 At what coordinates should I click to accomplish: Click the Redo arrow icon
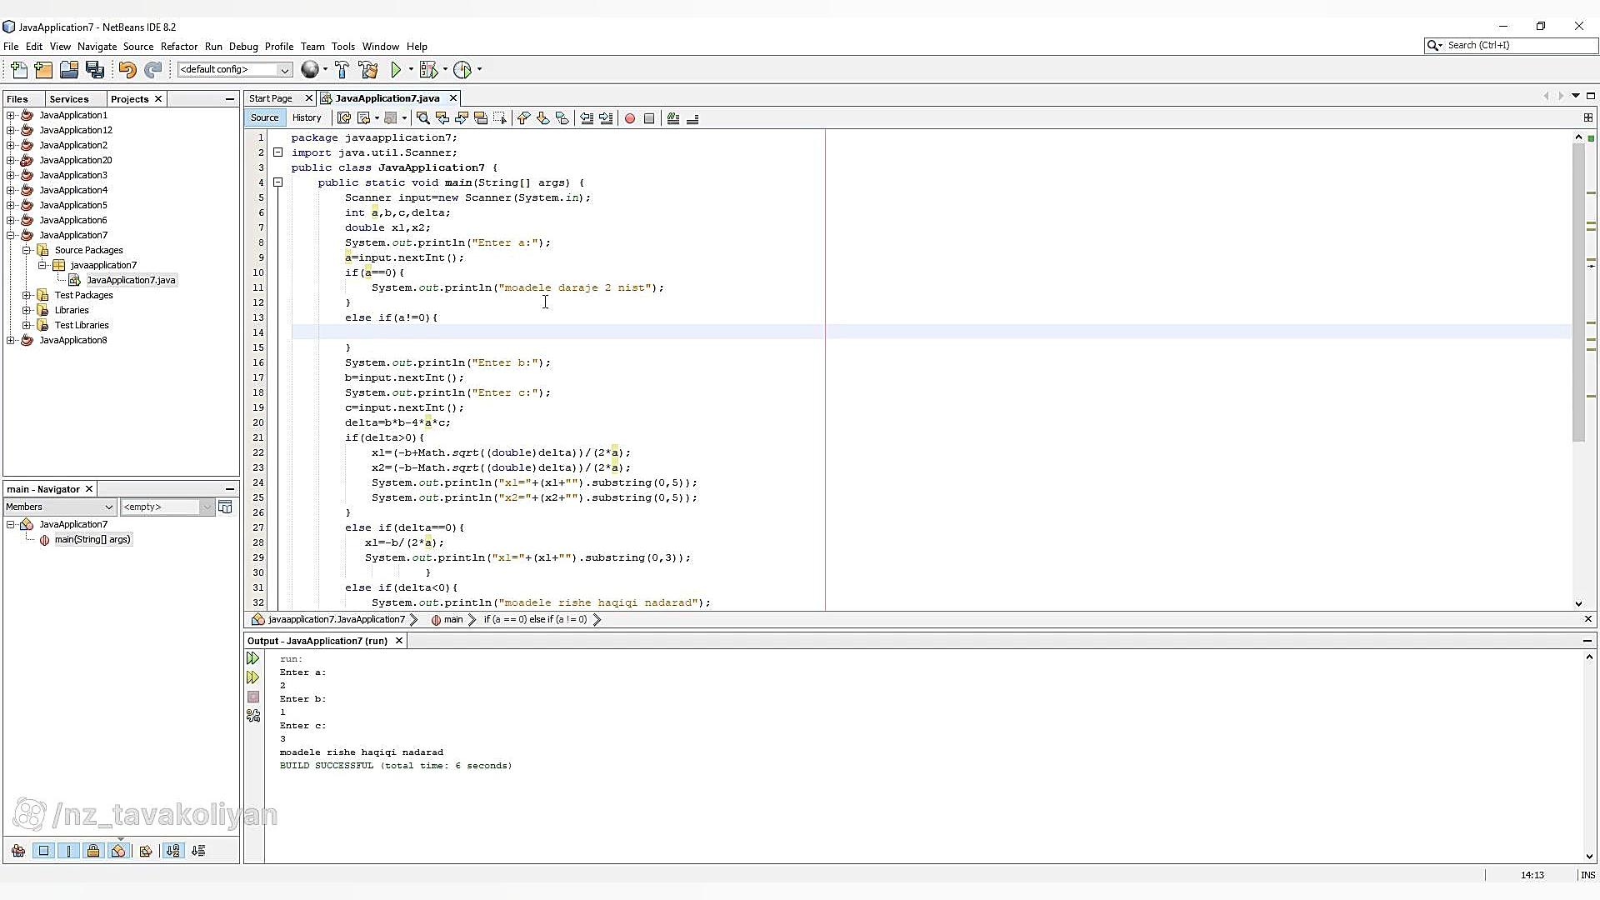pos(153,70)
